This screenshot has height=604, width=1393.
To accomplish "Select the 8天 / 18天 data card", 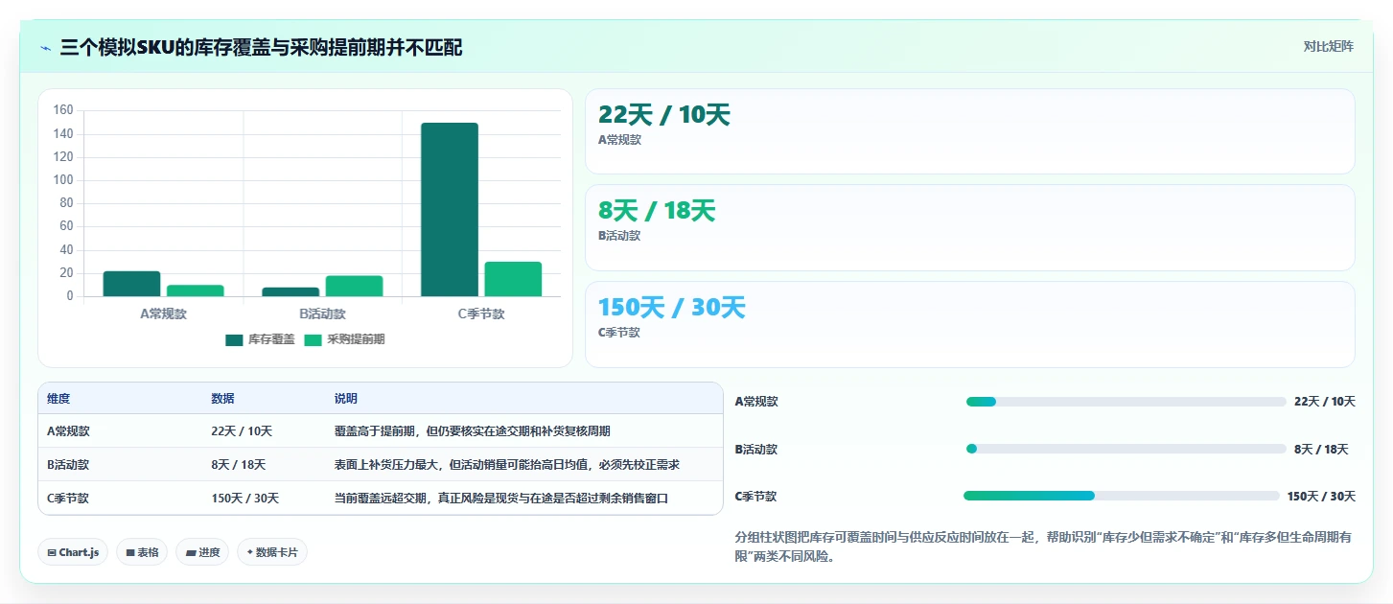I will [969, 228].
